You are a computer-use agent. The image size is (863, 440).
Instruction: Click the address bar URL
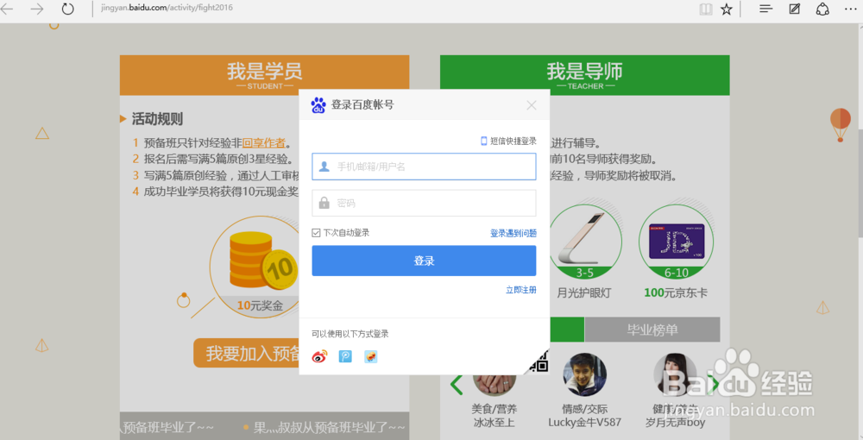[x=167, y=8]
